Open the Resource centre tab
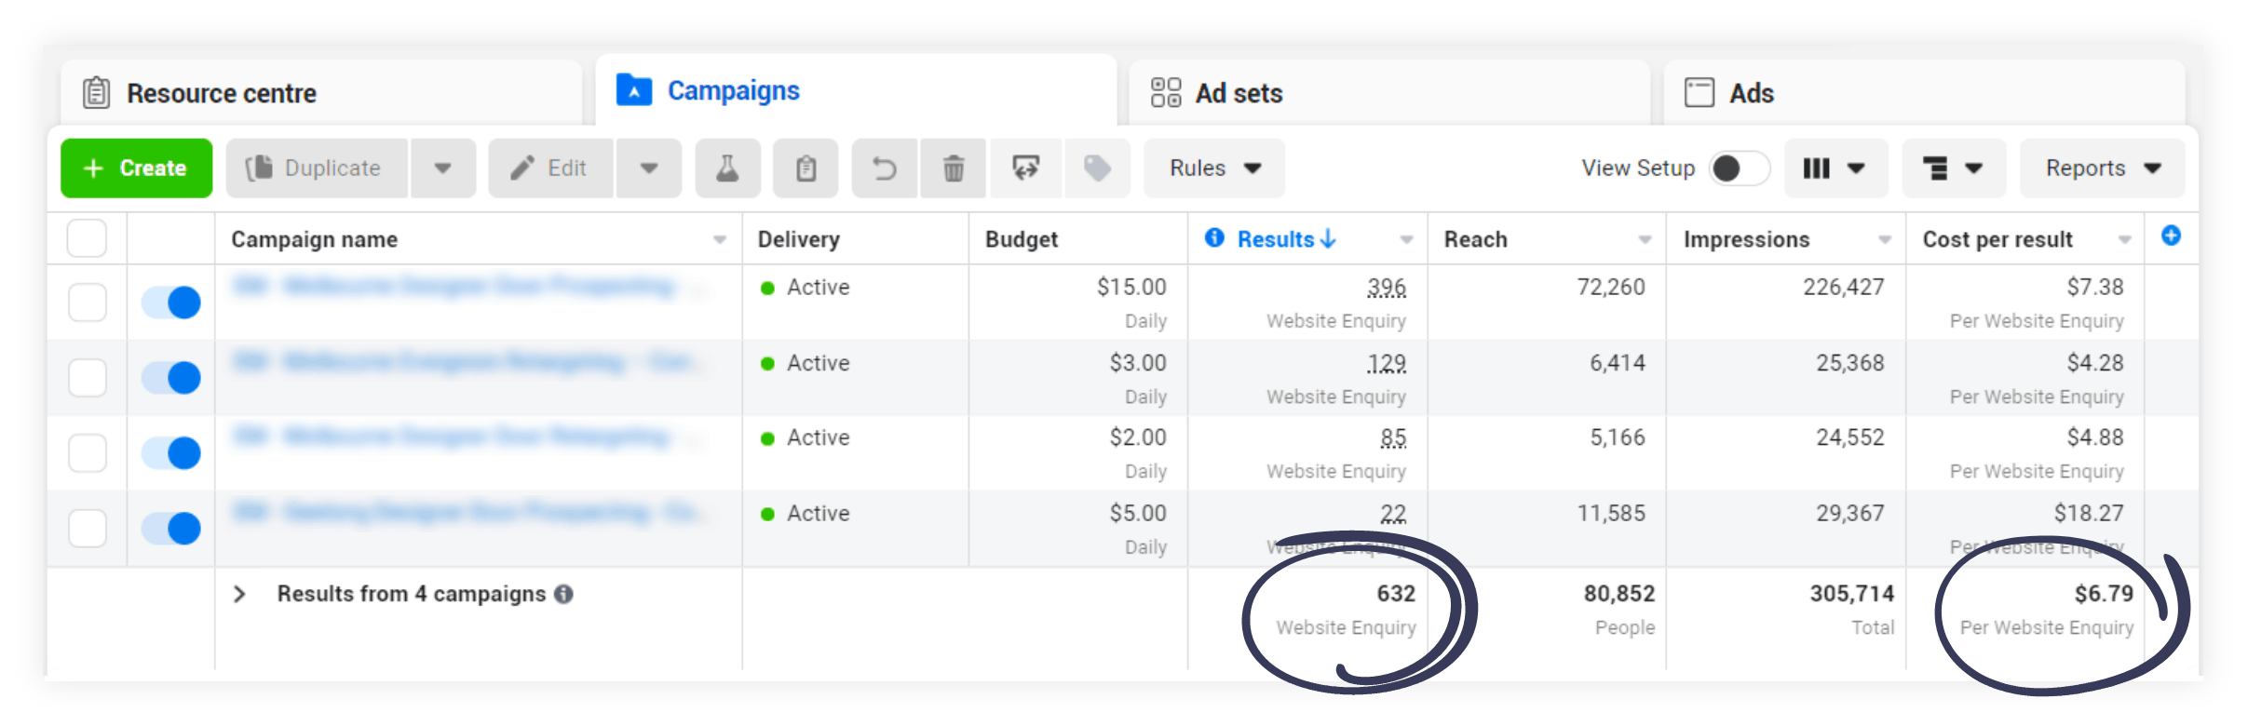This screenshot has height=726, width=2248. [x=222, y=93]
